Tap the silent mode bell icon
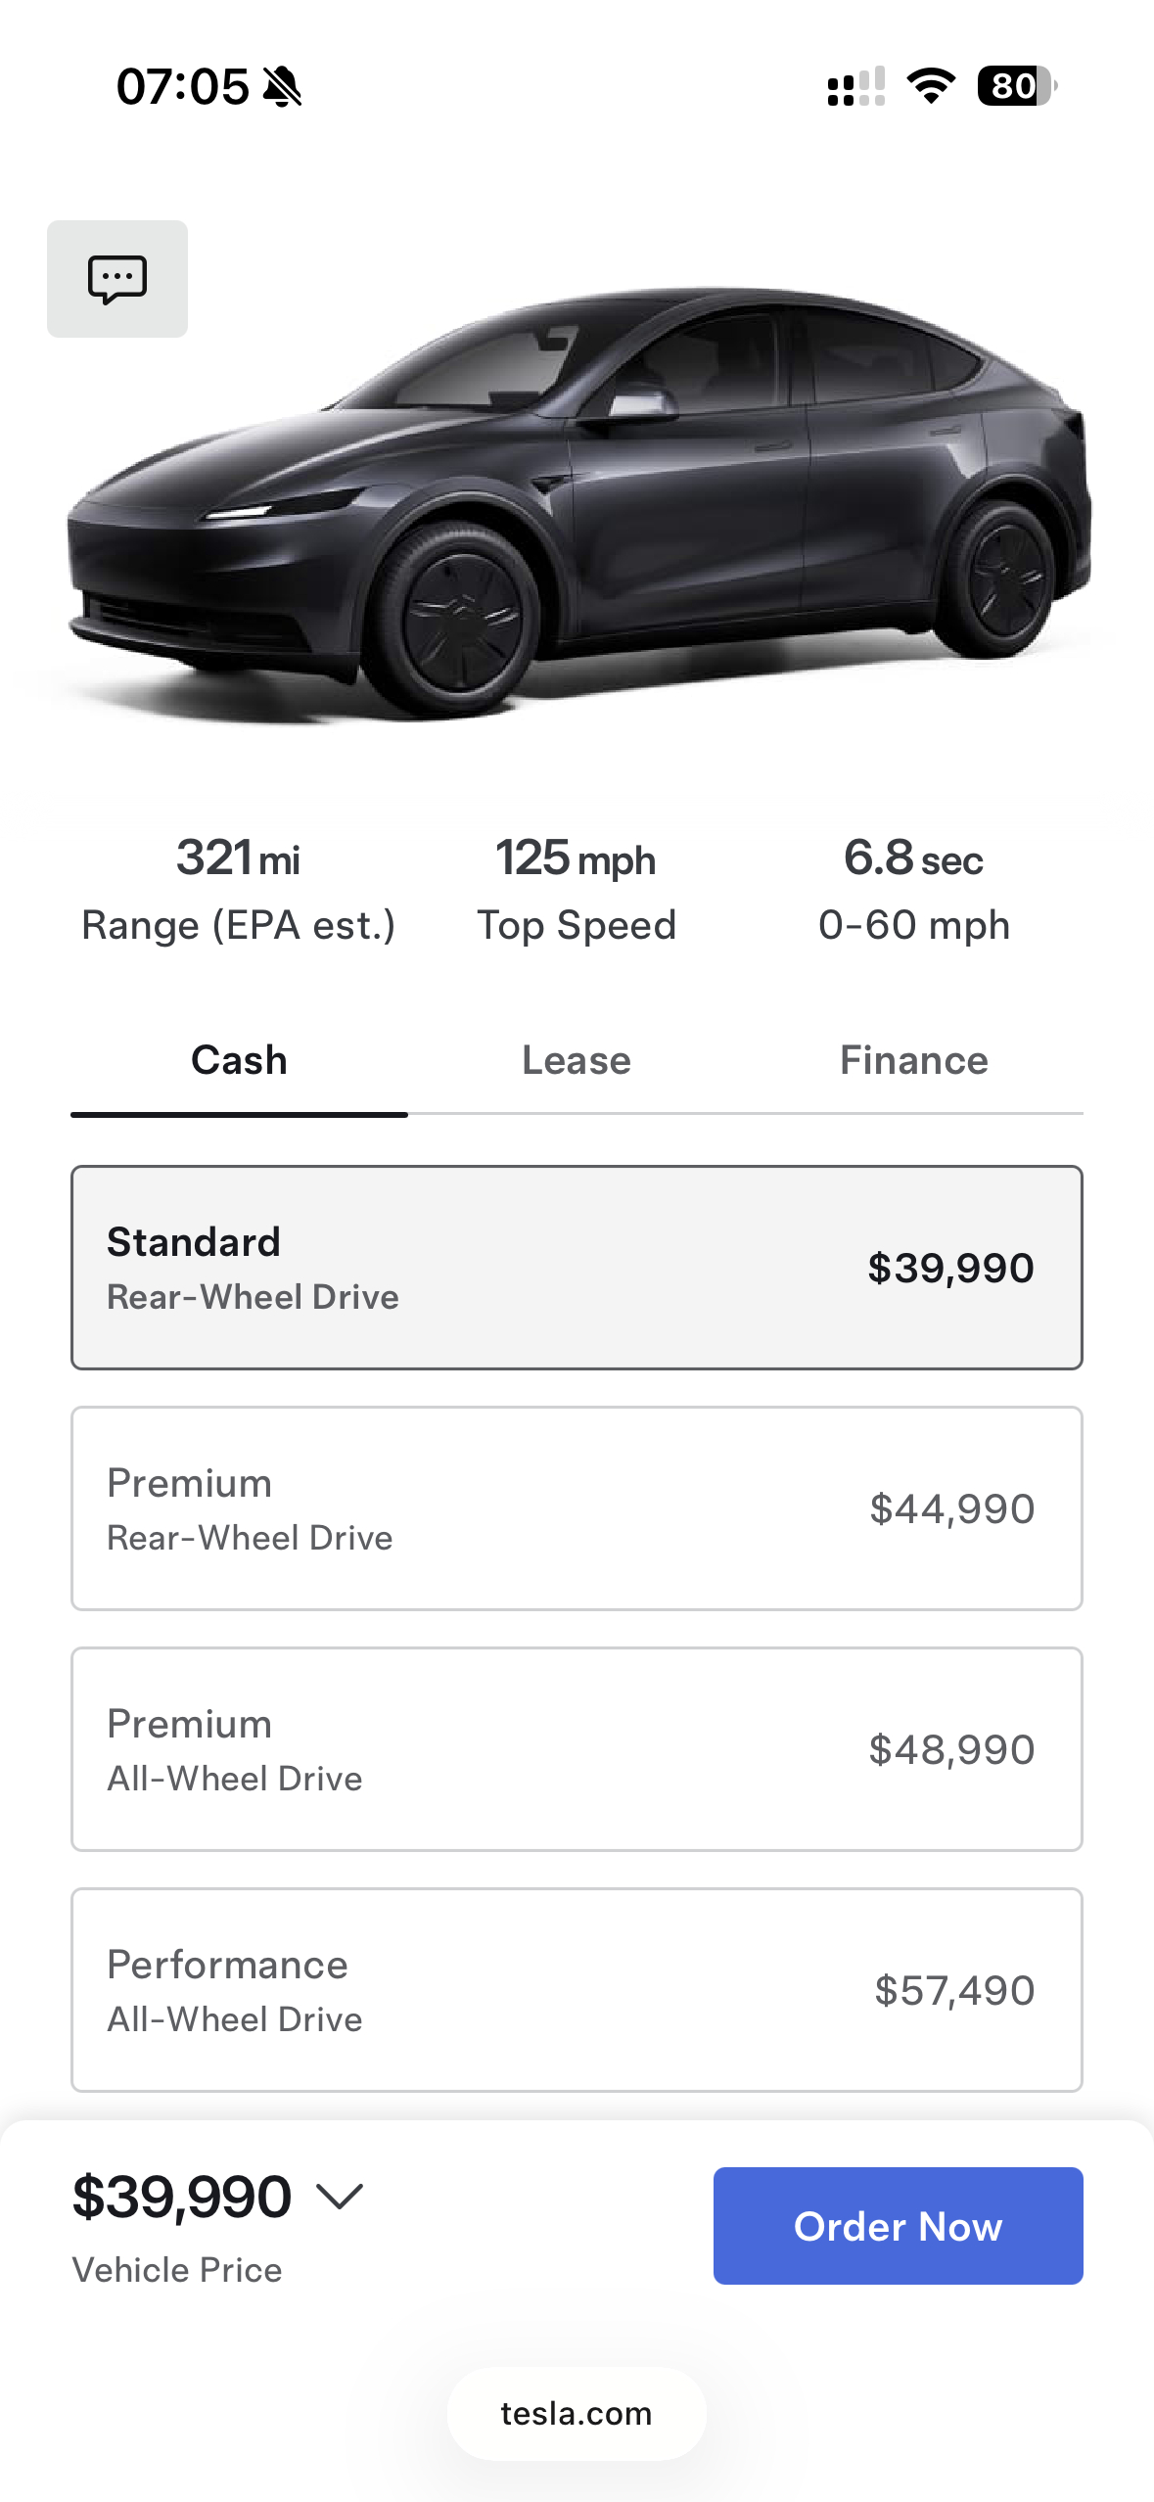Image resolution: width=1154 pixels, height=2502 pixels. point(283,86)
